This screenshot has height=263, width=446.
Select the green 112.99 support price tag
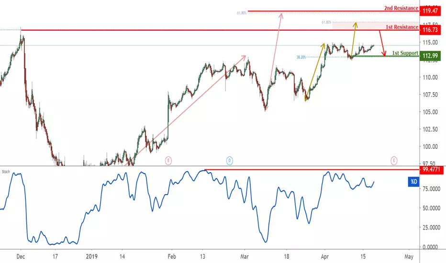[x=430, y=56]
